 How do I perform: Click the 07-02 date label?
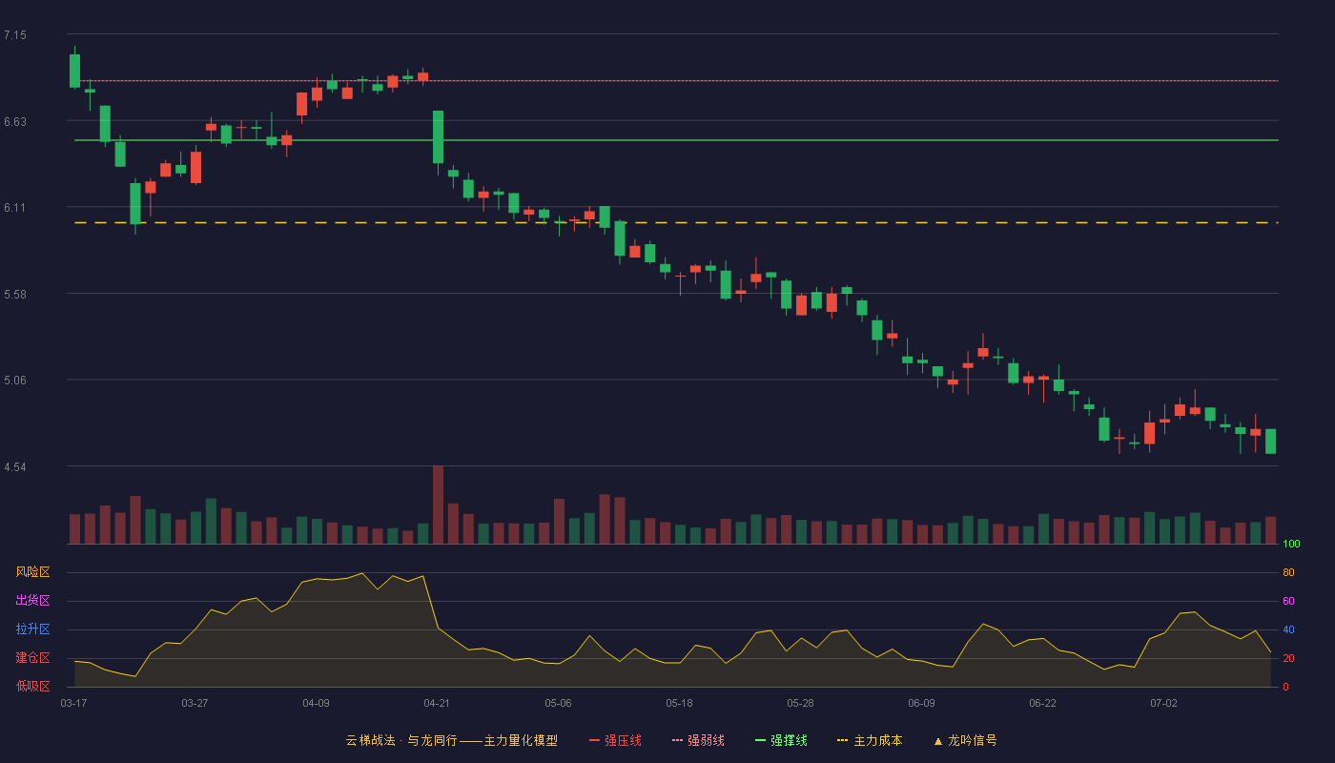pos(1163,703)
